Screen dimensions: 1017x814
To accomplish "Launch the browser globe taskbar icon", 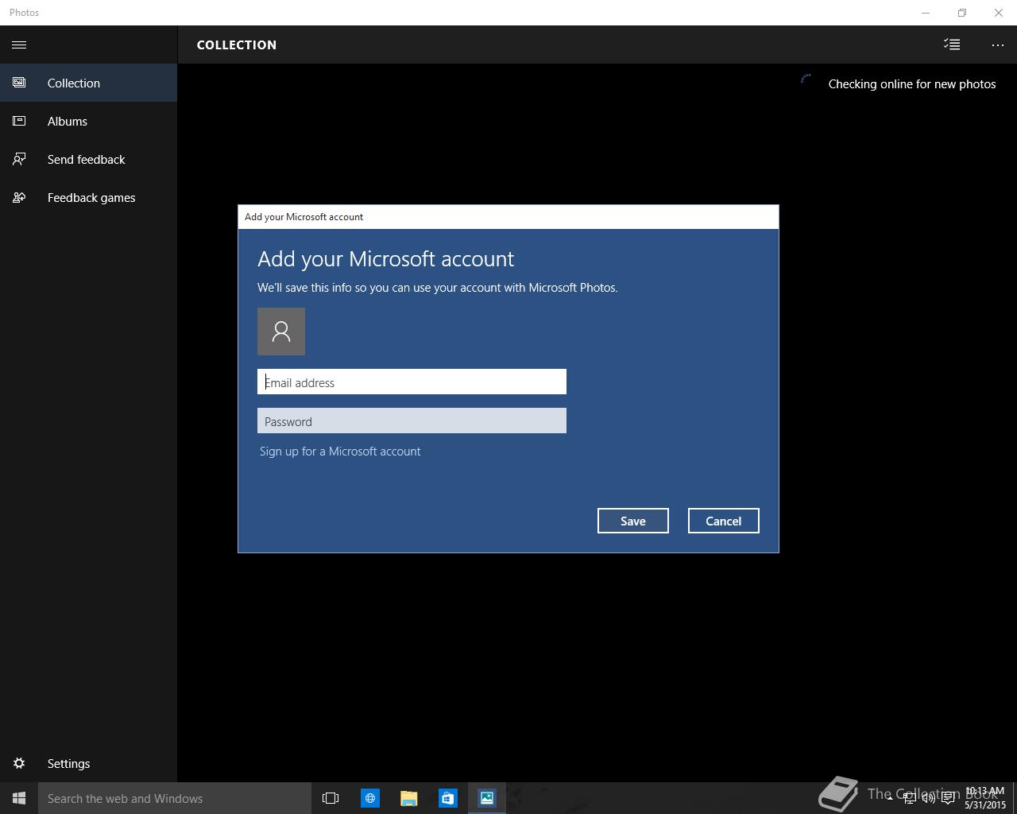I will coord(370,798).
